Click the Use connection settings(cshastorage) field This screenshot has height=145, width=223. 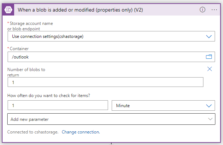(105, 36)
